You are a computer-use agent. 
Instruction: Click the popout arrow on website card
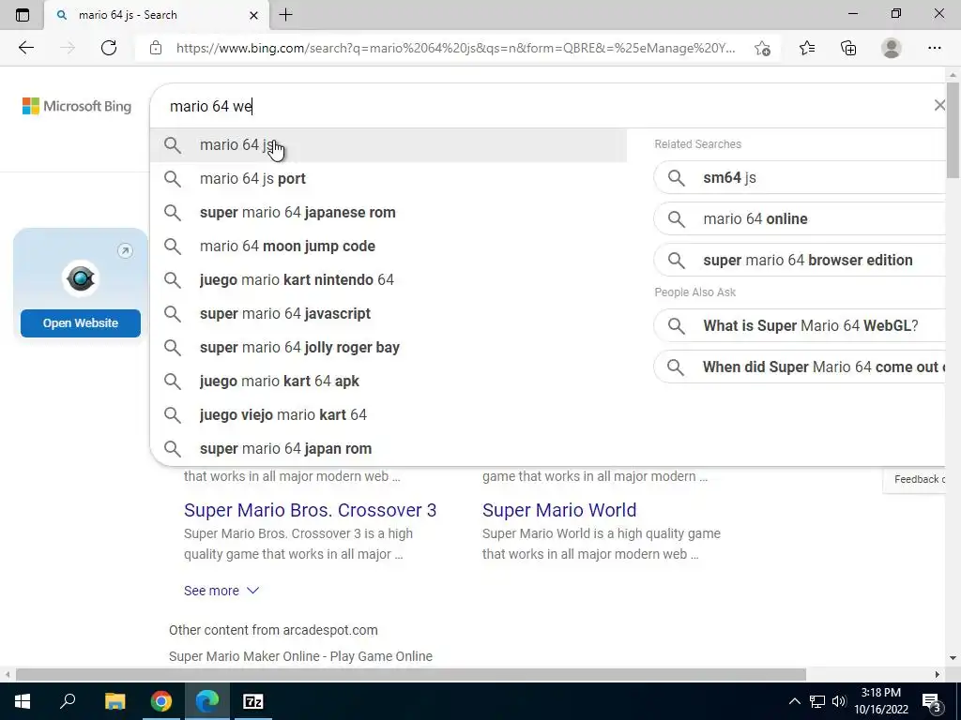pos(125,251)
